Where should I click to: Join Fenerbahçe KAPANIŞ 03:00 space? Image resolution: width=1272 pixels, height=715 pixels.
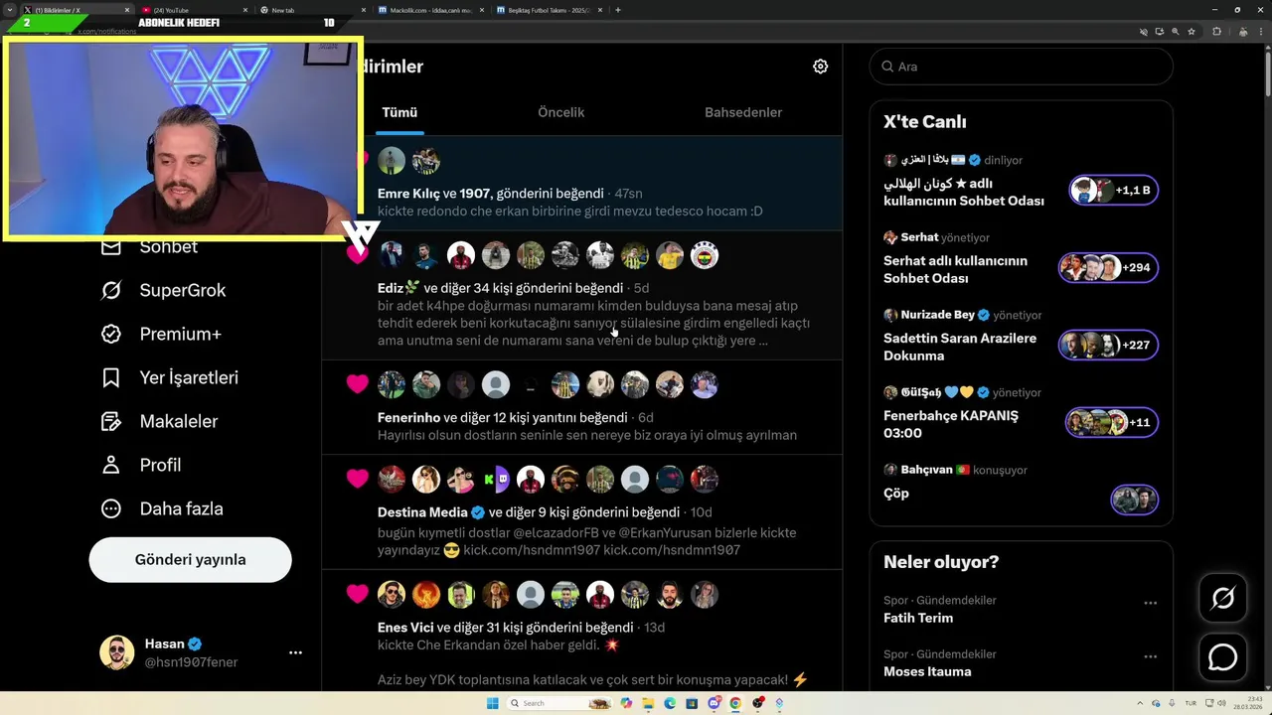tap(1111, 422)
